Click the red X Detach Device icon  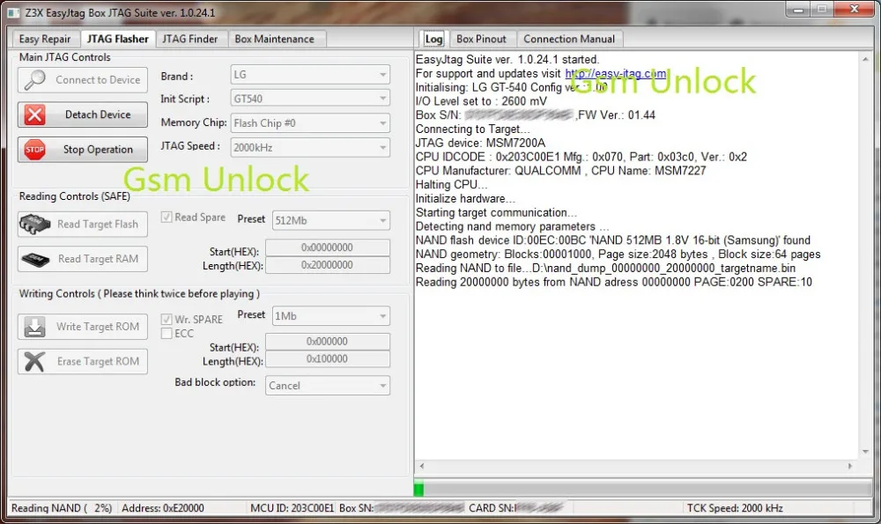[x=34, y=114]
